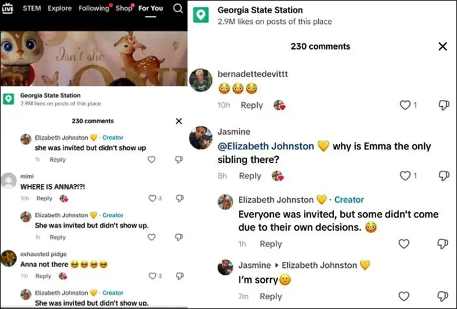457x309 pixels.
Task: Click the Georgia State Station location pin
Action: [201, 15]
